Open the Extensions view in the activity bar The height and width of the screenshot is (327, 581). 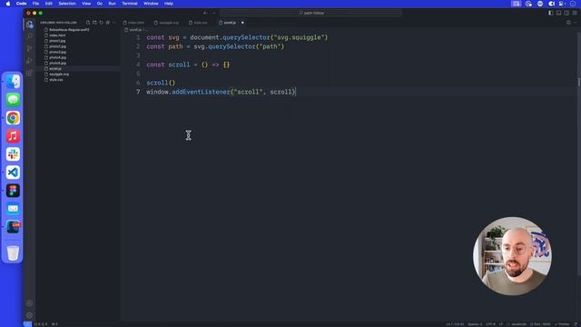pos(30,73)
